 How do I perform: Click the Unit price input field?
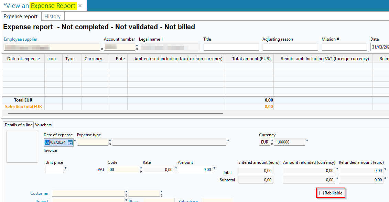click(54, 169)
